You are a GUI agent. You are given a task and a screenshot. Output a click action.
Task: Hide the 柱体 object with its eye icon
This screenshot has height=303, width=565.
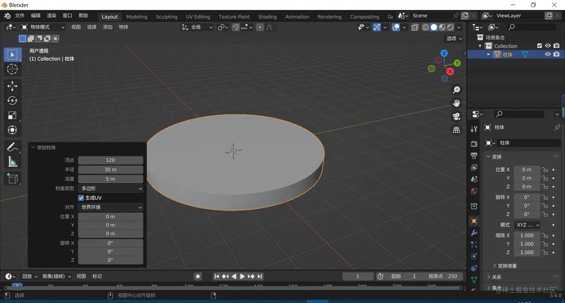pyautogui.click(x=548, y=54)
